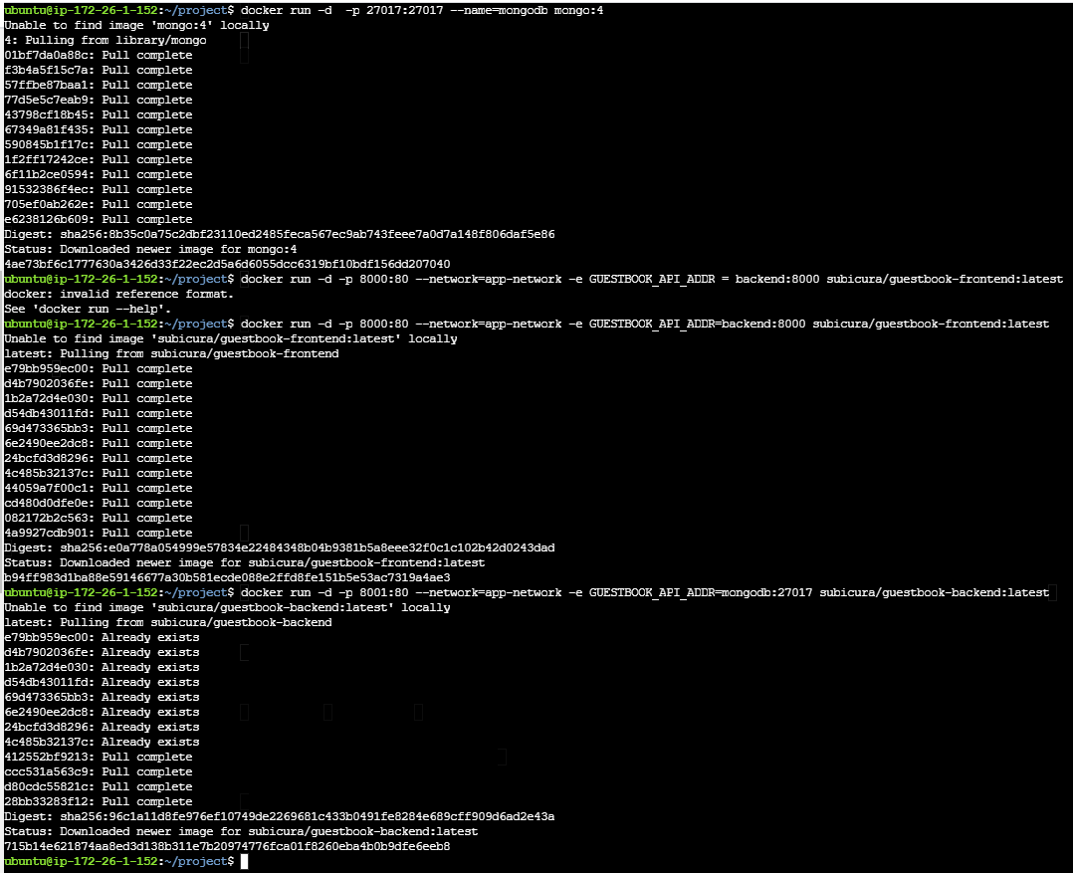Viewport: 1073px width, 873px height.
Task: Select container ID line starting 715b14e62187
Action: click(227, 847)
